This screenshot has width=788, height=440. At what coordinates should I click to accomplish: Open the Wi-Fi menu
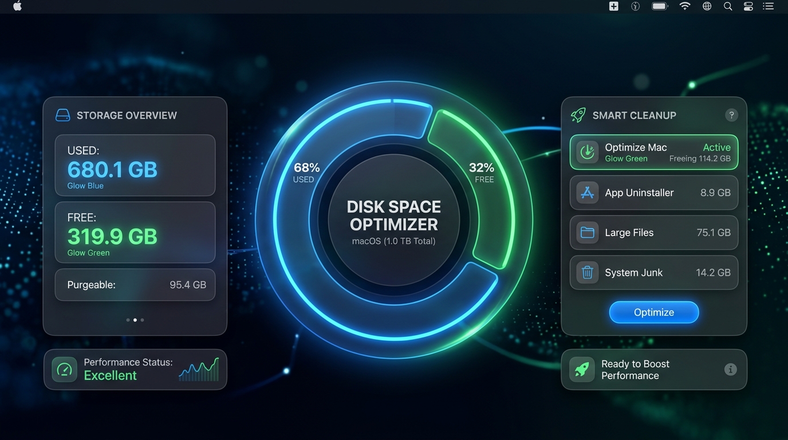click(x=685, y=6)
